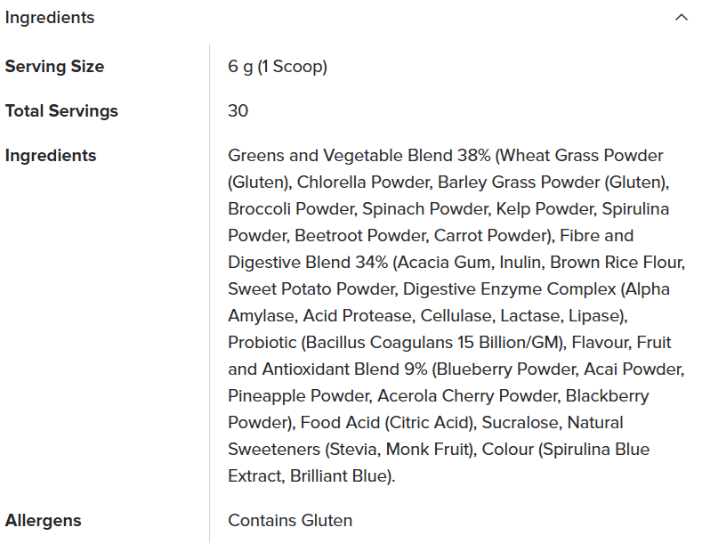Click the "Digestive Blend 34%" text
This screenshot has height=552, width=702.
(308, 262)
